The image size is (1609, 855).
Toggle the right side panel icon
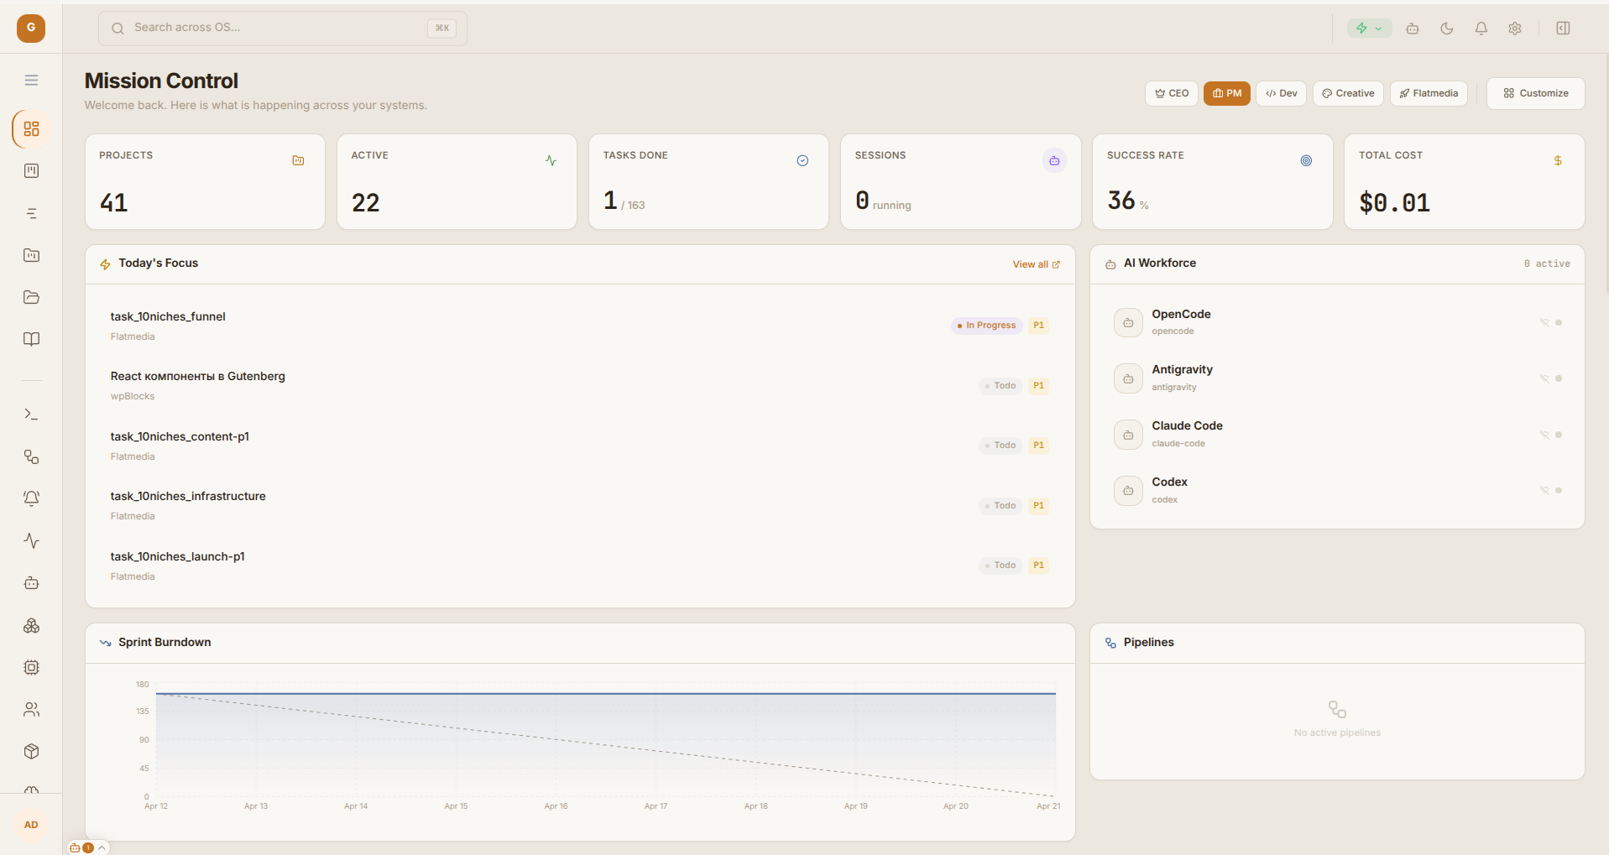coord(1563,29)
